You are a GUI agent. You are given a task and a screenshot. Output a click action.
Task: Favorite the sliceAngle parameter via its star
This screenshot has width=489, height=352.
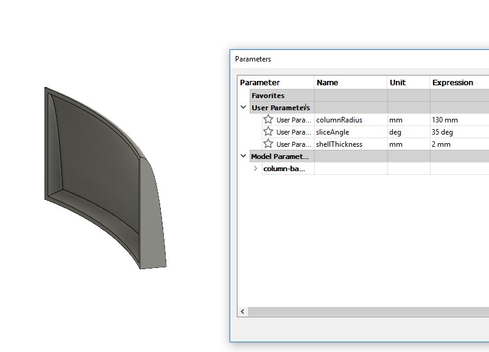267,132
